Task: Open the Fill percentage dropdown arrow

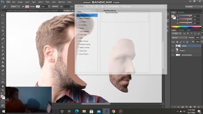Action: tap(202, 42)
